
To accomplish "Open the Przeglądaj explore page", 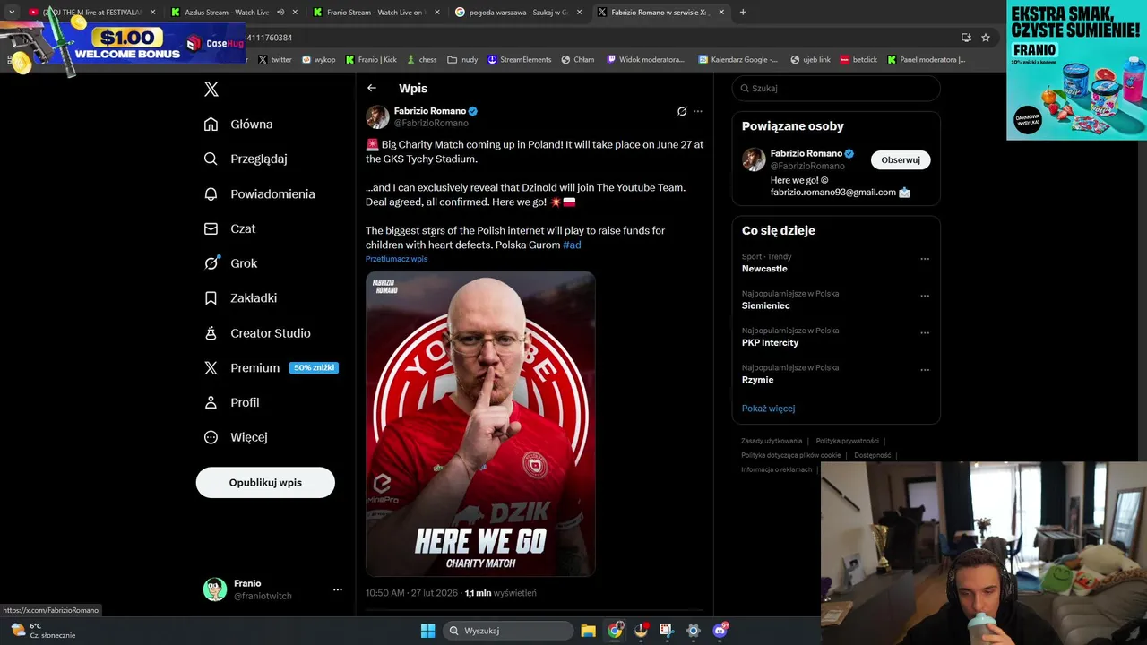I will coord(246,159).
